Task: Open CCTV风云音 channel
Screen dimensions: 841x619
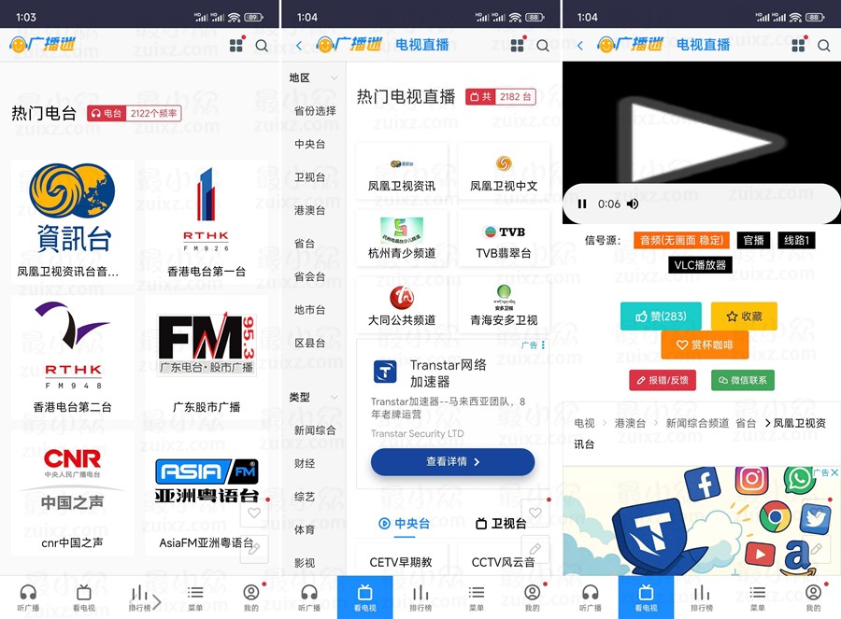Action: [503, 562]
